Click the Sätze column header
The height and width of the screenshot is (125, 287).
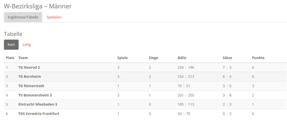click(227, 58)
